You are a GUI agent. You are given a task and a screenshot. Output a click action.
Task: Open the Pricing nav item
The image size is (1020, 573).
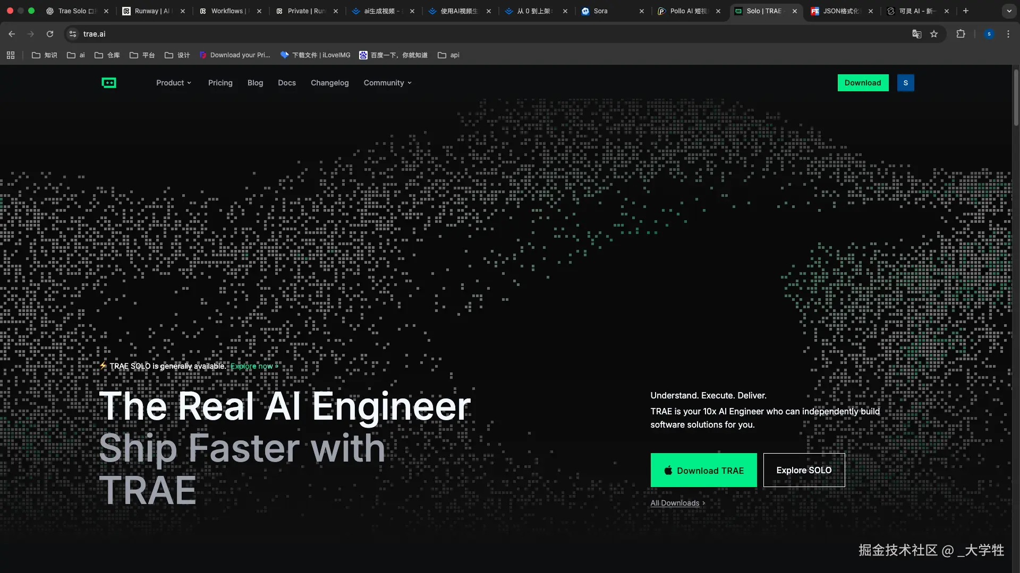click(220, 83)
